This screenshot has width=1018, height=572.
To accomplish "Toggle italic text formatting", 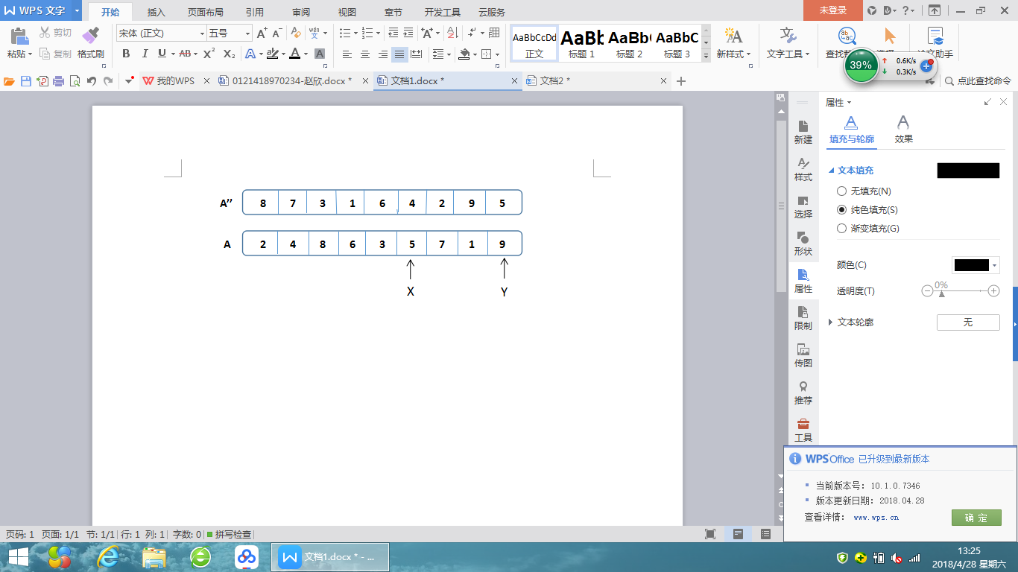I will click(x=145, y=54).
